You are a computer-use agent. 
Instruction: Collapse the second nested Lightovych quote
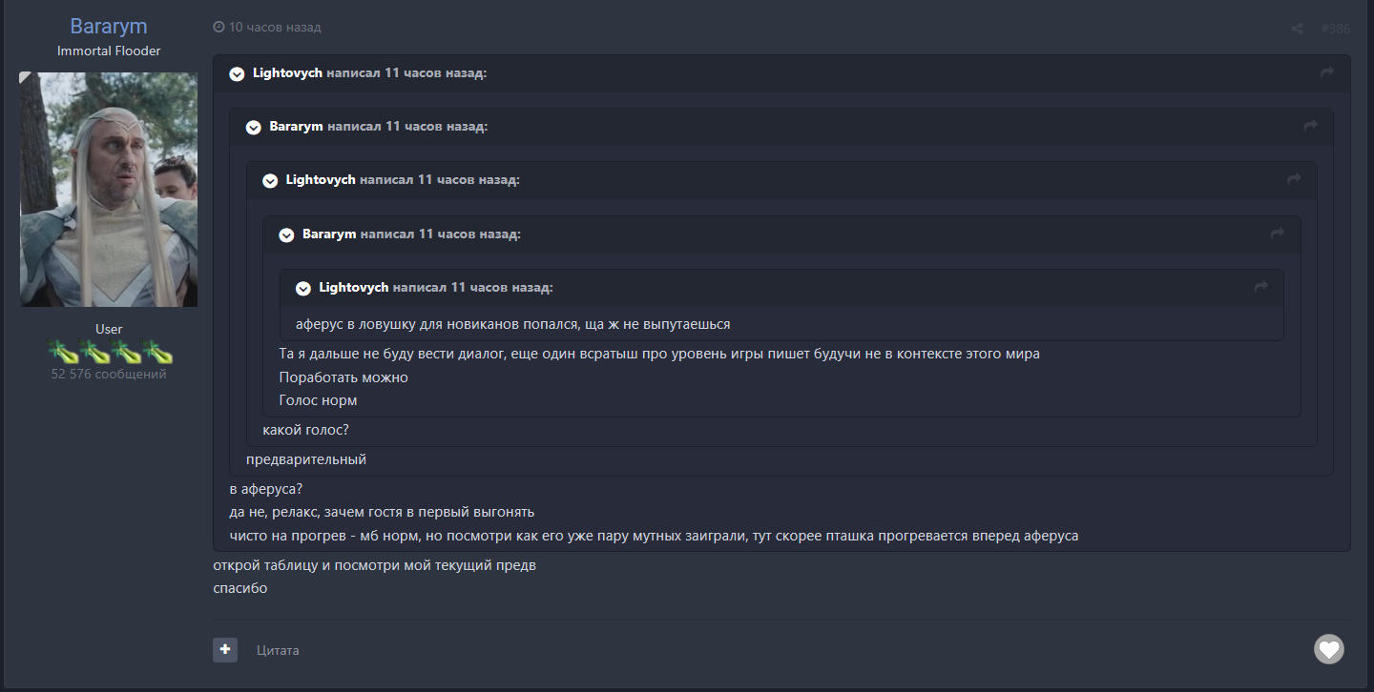click(x=270, y=181)
